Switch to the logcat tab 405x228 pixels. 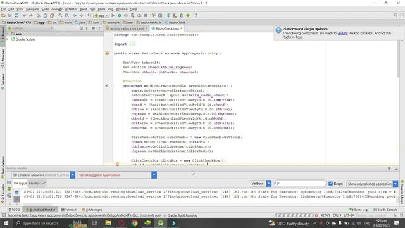tap(20, 183)
